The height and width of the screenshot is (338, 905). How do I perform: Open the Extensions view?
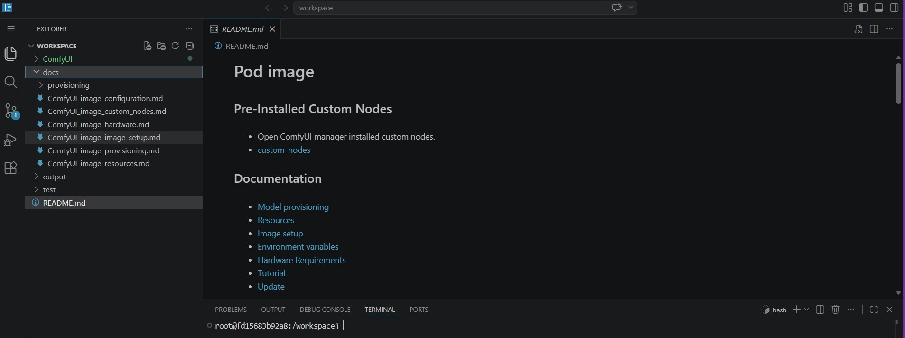11,168
